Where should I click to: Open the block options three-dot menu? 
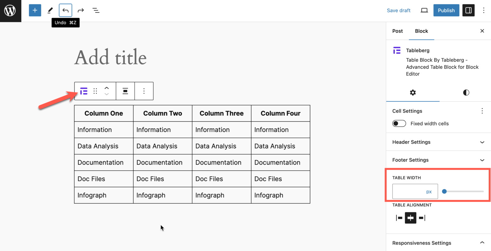coord(144,91)
